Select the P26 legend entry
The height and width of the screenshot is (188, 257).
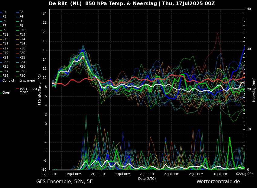point(21,66)
